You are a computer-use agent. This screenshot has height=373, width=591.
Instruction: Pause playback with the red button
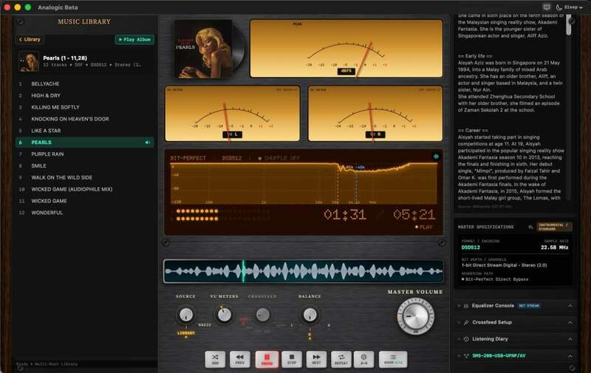pyautogui.click(x=267, y=359)
